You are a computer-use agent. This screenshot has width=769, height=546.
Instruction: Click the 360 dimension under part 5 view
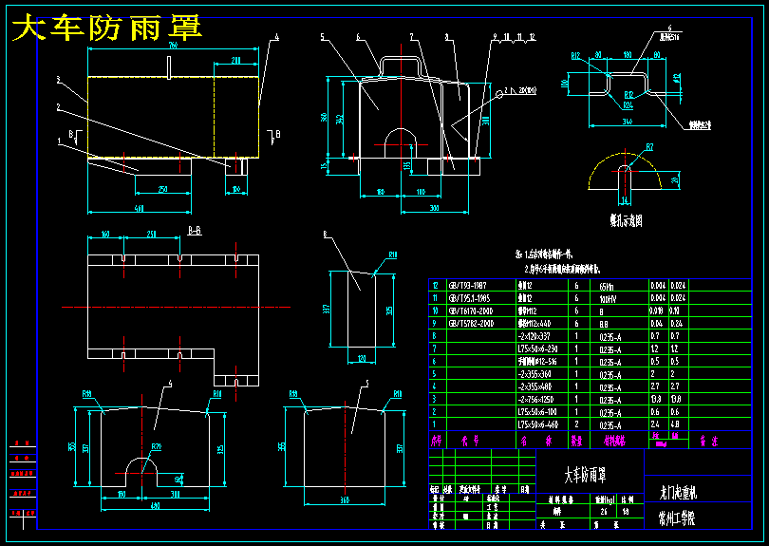[345, 499]
